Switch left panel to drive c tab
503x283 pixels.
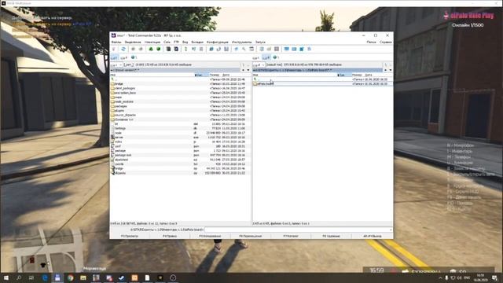click(114, 57)
